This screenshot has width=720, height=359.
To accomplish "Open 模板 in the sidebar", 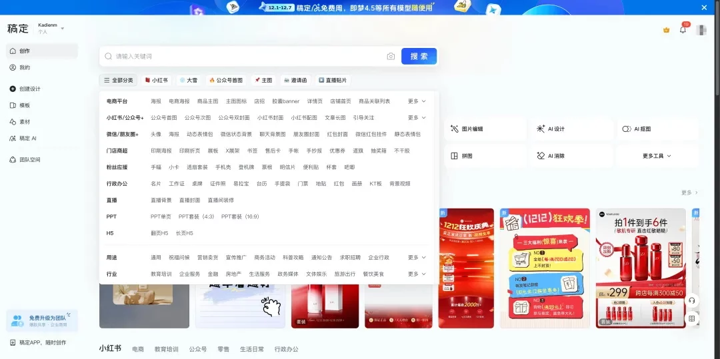I will (x=42, y=105).
